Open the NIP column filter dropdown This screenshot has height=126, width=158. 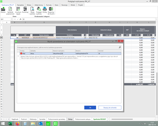[x=31, y=35]
